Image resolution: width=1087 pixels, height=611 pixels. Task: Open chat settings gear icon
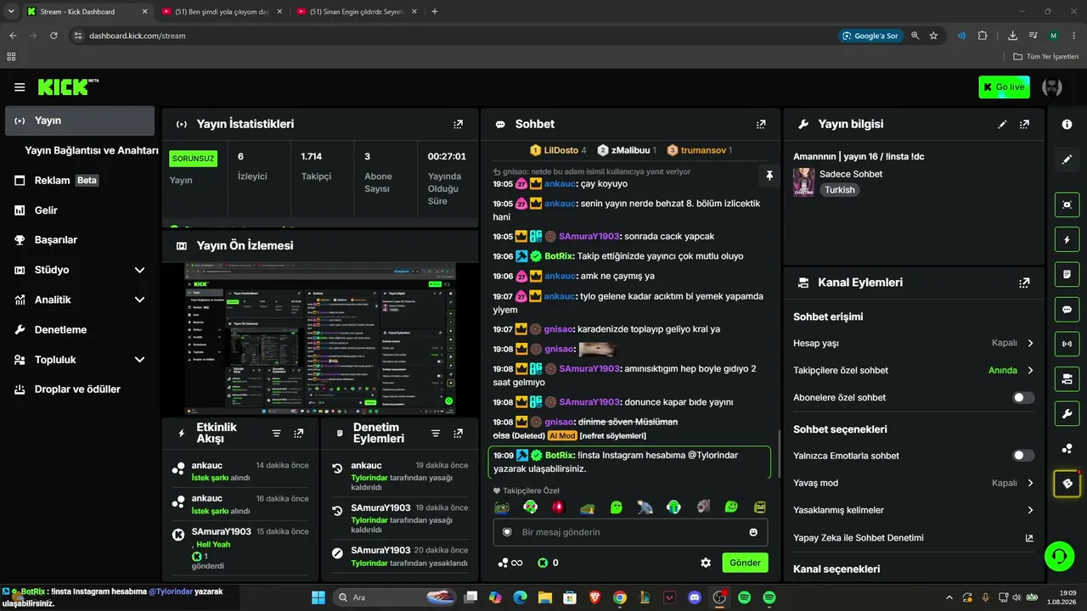click(x=706, y=563)
